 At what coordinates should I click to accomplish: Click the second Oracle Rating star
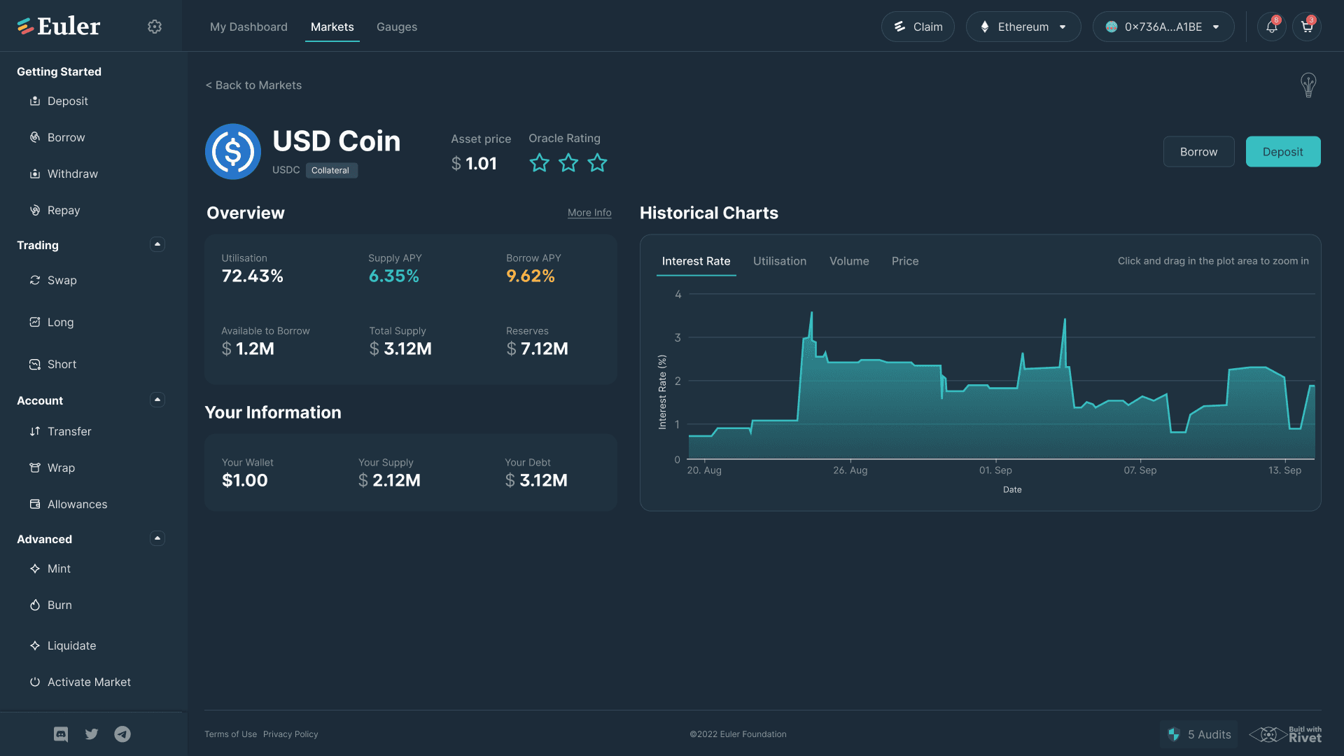(568, 163)
